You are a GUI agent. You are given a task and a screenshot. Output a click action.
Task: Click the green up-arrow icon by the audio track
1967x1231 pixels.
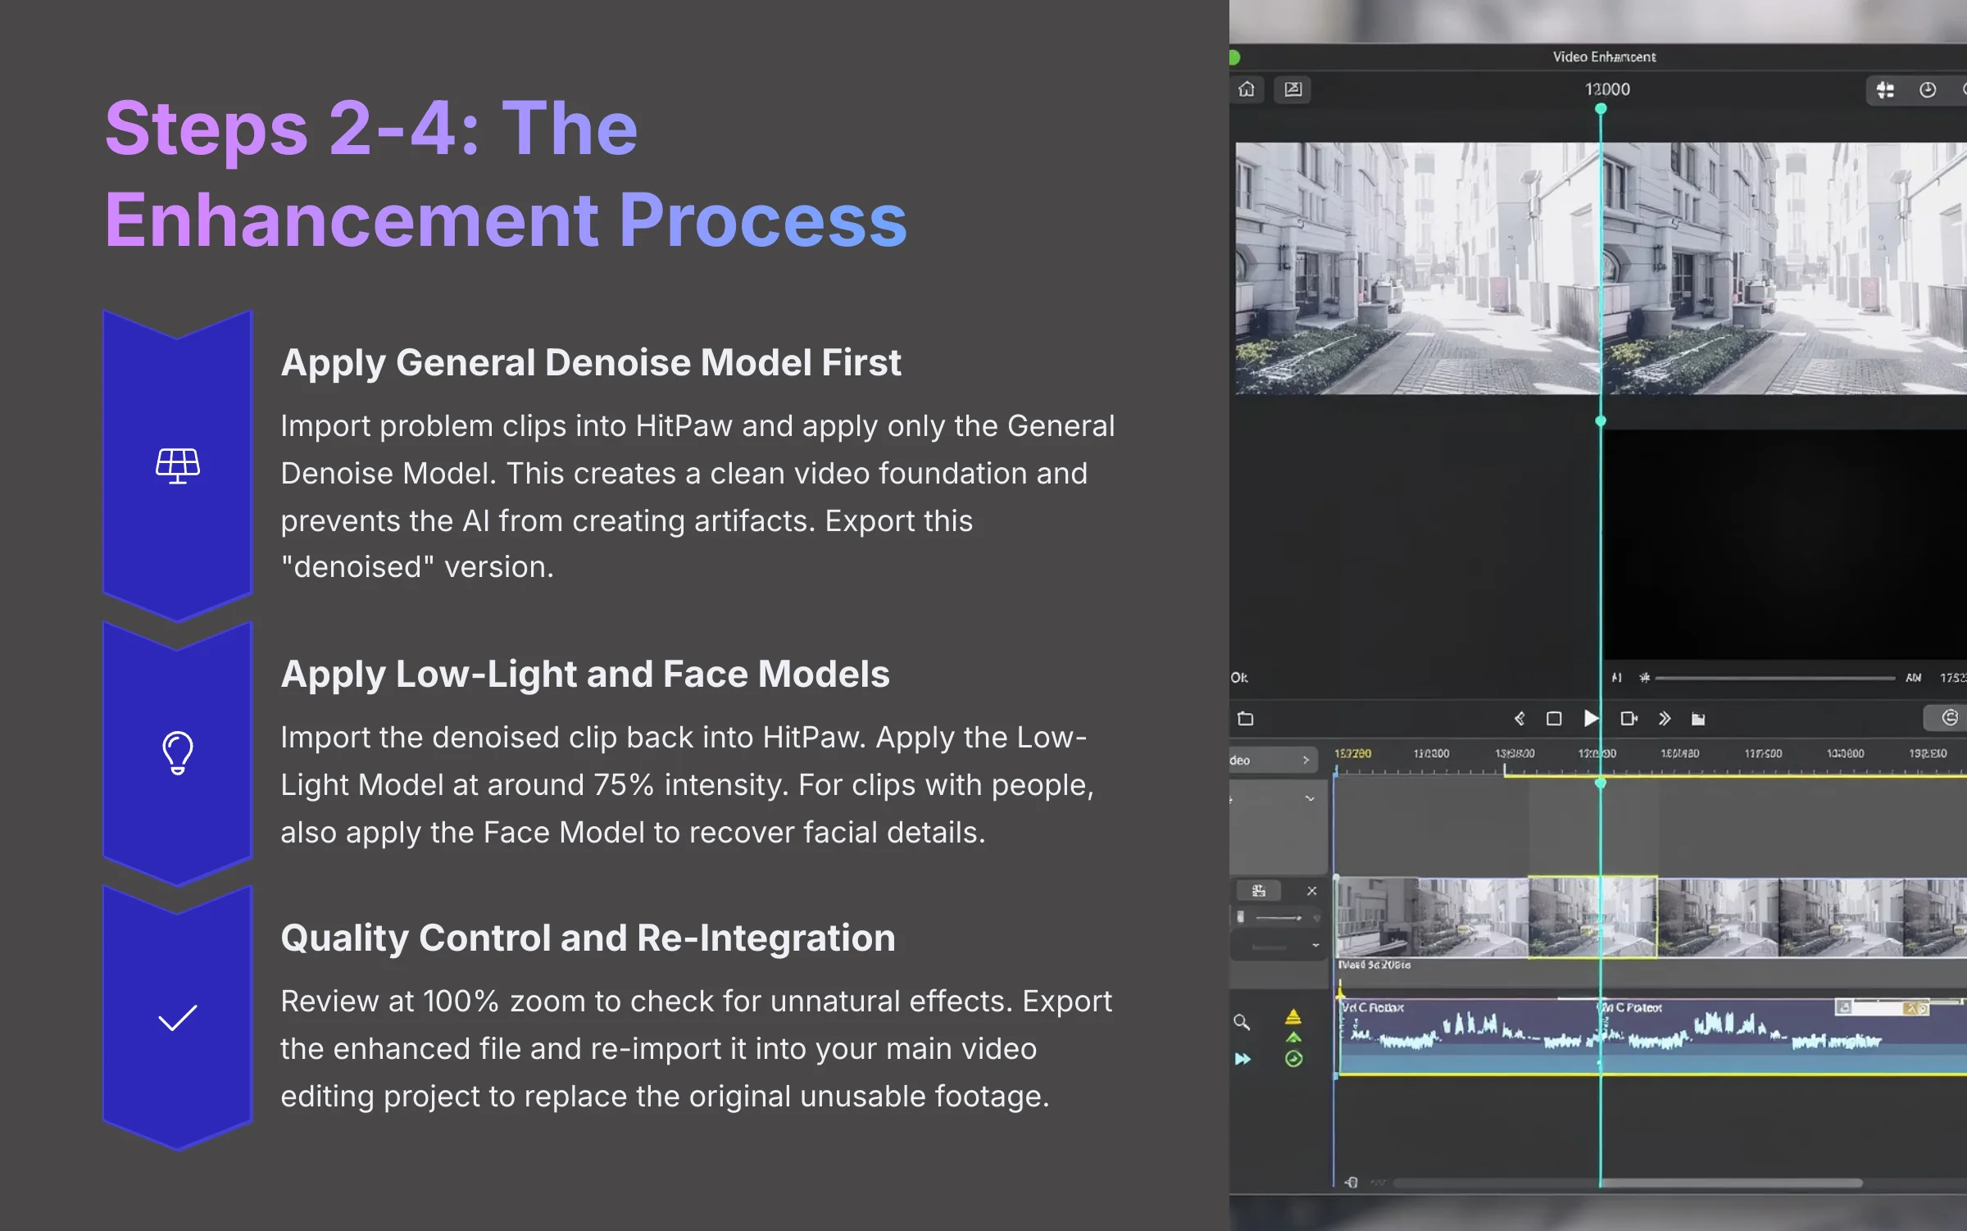[1293, 1038]
